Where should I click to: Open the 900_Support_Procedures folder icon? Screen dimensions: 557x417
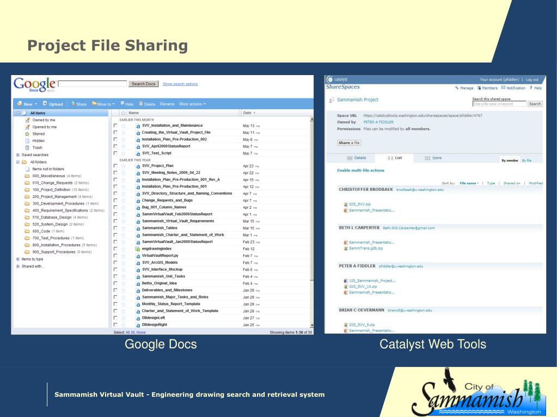(x=27, y=252)
